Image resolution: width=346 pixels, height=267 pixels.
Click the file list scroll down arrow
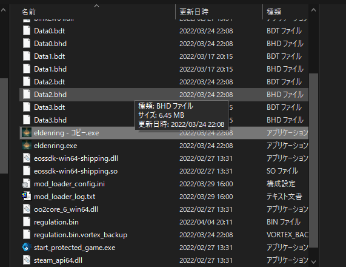click(x=313, y=262)
